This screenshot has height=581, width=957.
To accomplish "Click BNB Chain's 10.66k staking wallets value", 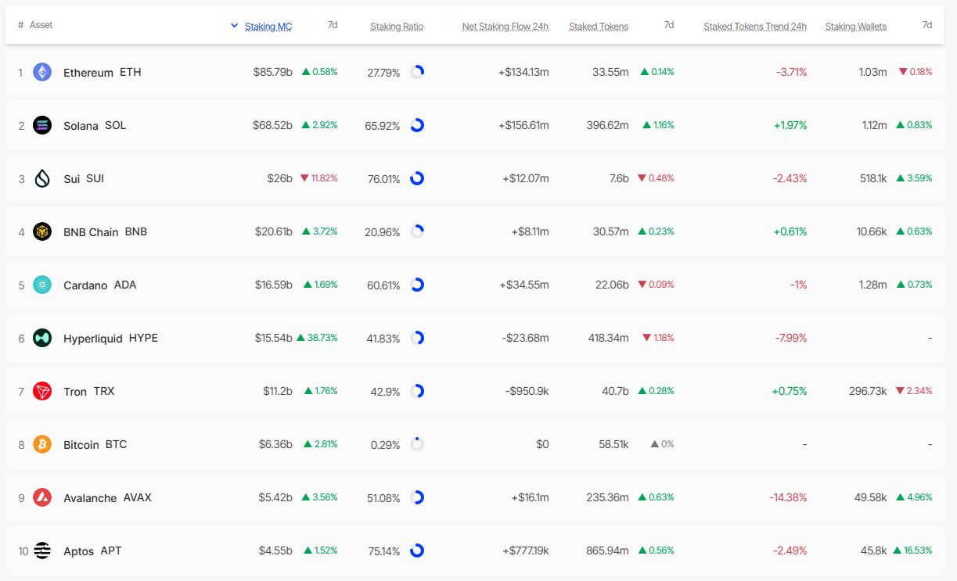I will pyautogui.click(x=871, y=231).
